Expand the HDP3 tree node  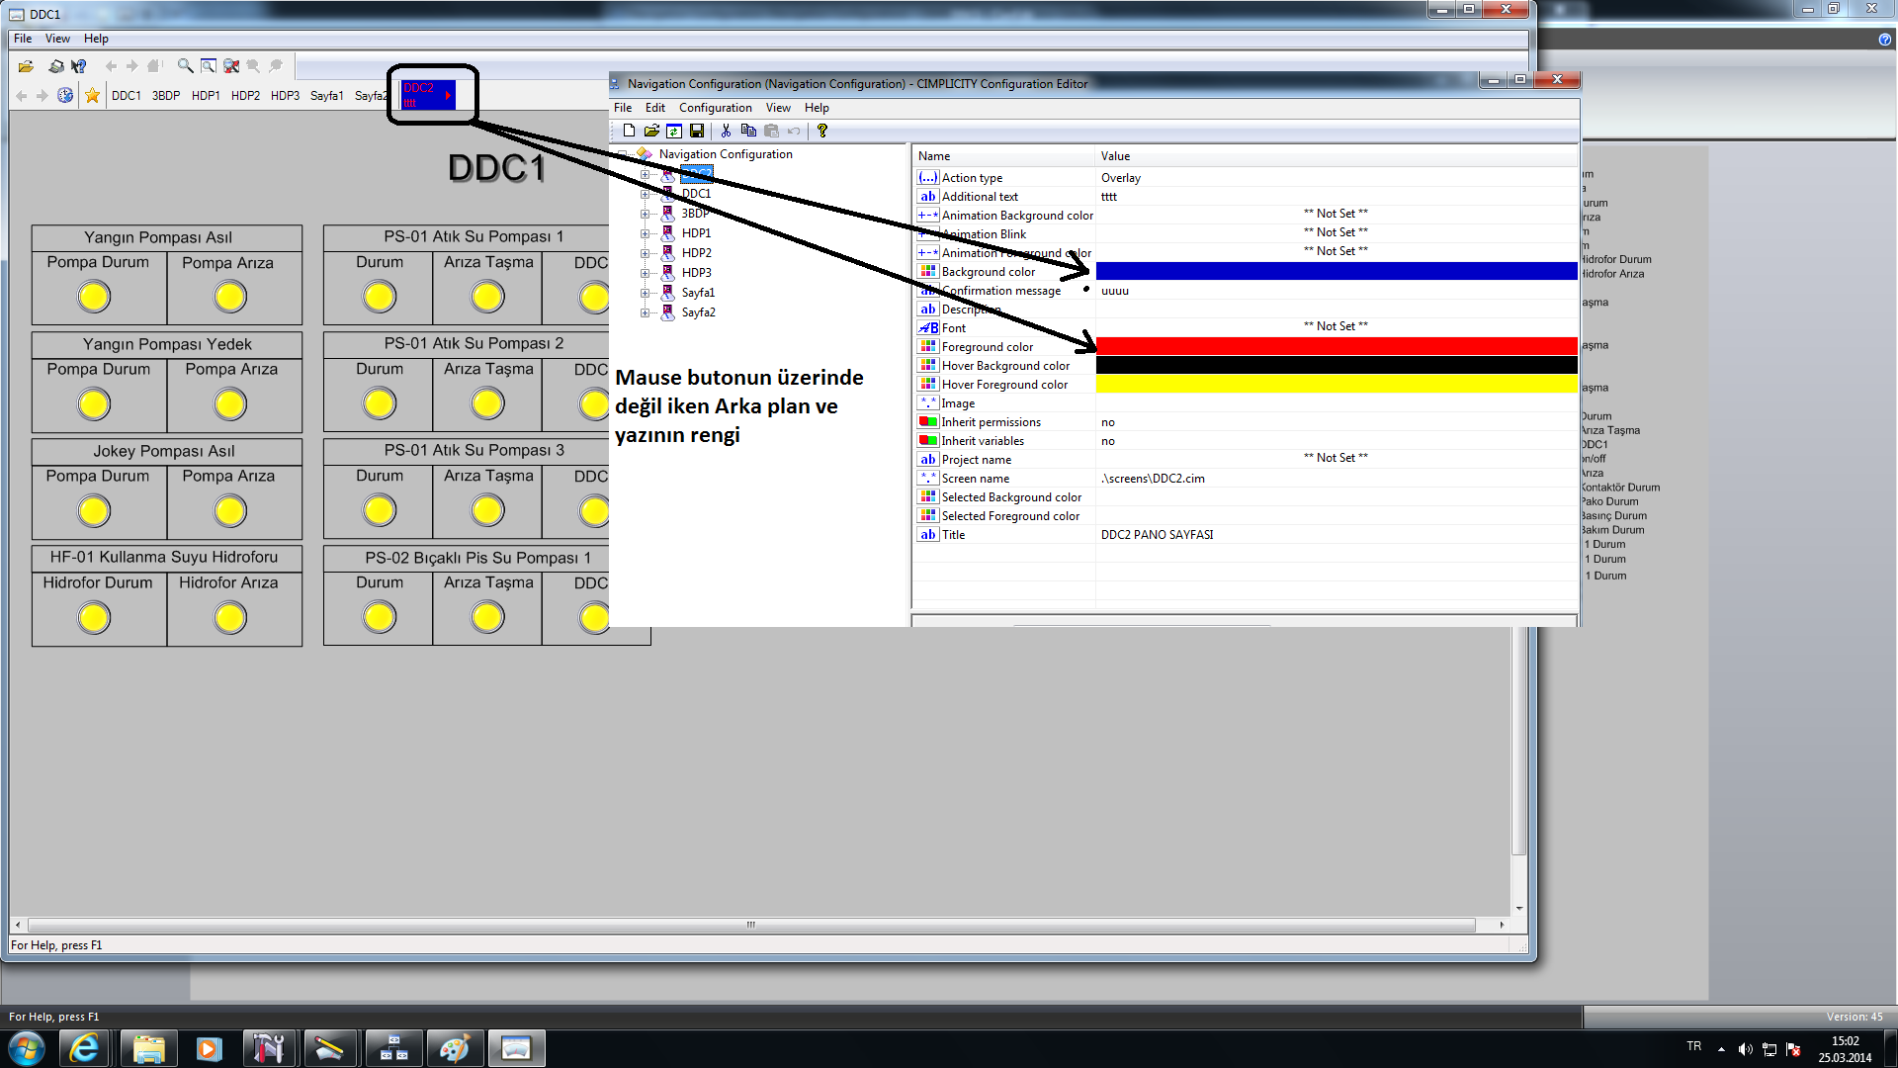click(645, 274)
